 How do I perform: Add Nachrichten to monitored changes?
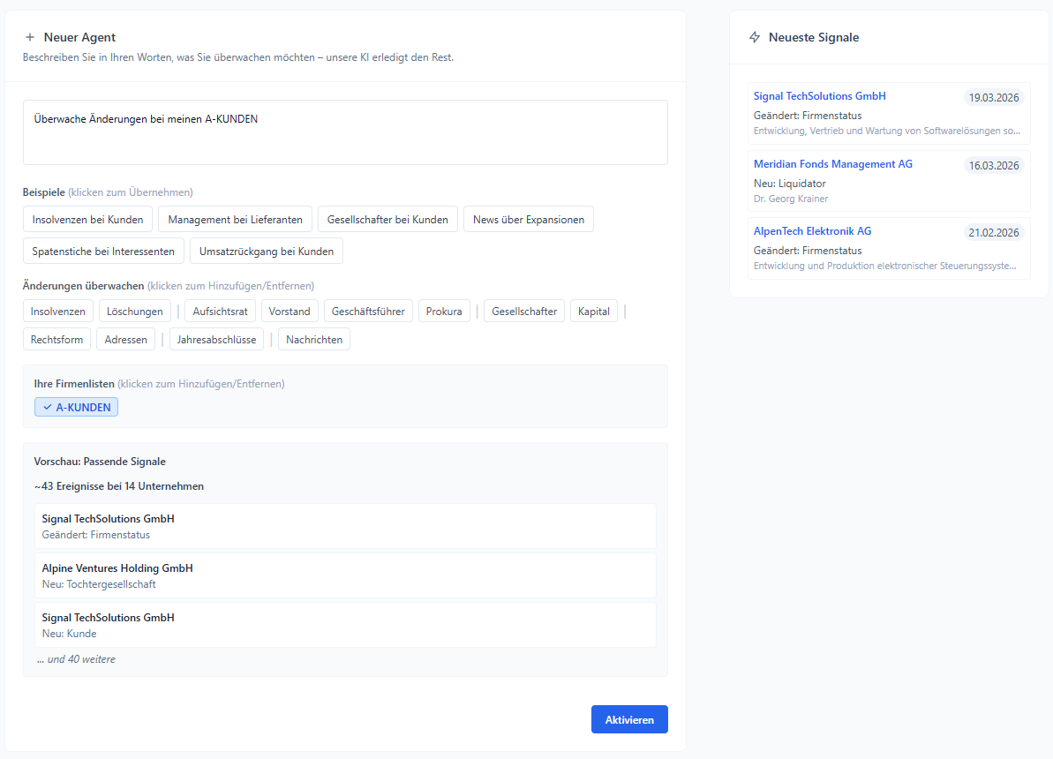click(313, 339)
